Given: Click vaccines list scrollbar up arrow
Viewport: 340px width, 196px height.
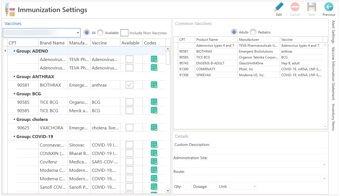Looking at the screenshot, I should point(168,49).
